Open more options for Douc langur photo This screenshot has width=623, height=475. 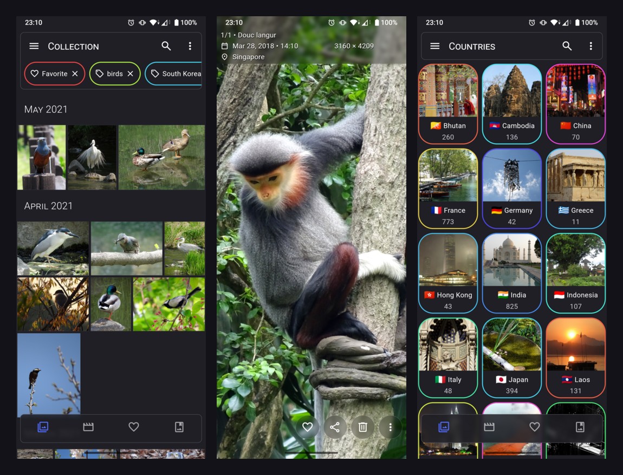tap(390, 427)
